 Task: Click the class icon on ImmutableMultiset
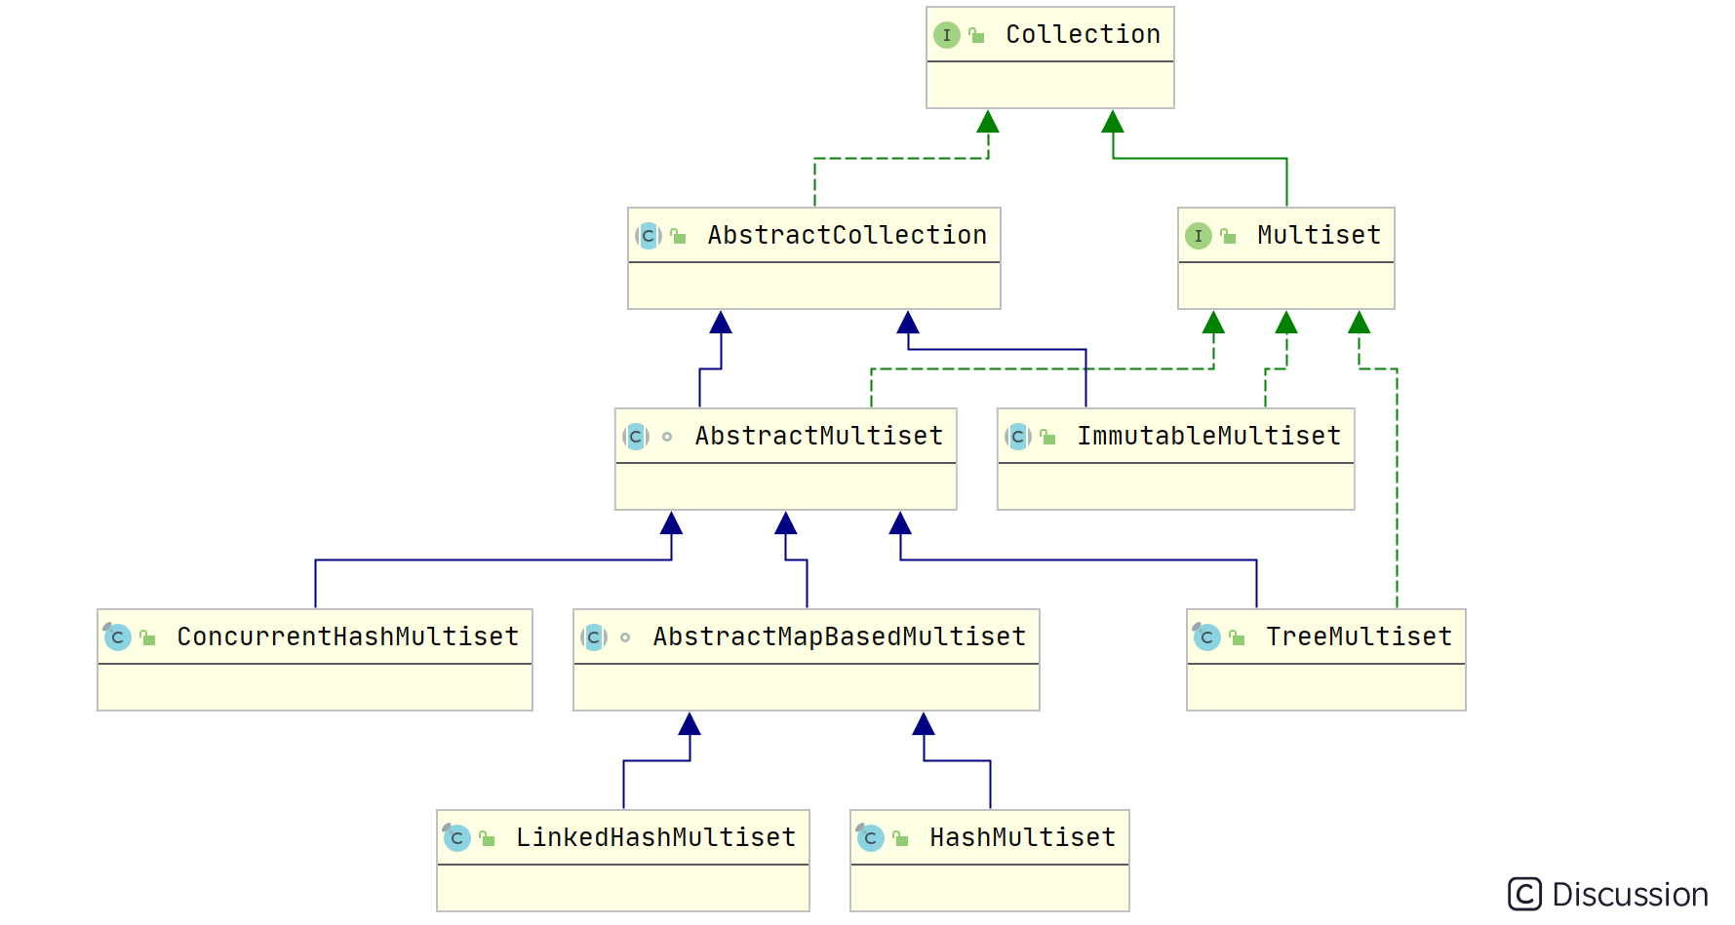1018,437
